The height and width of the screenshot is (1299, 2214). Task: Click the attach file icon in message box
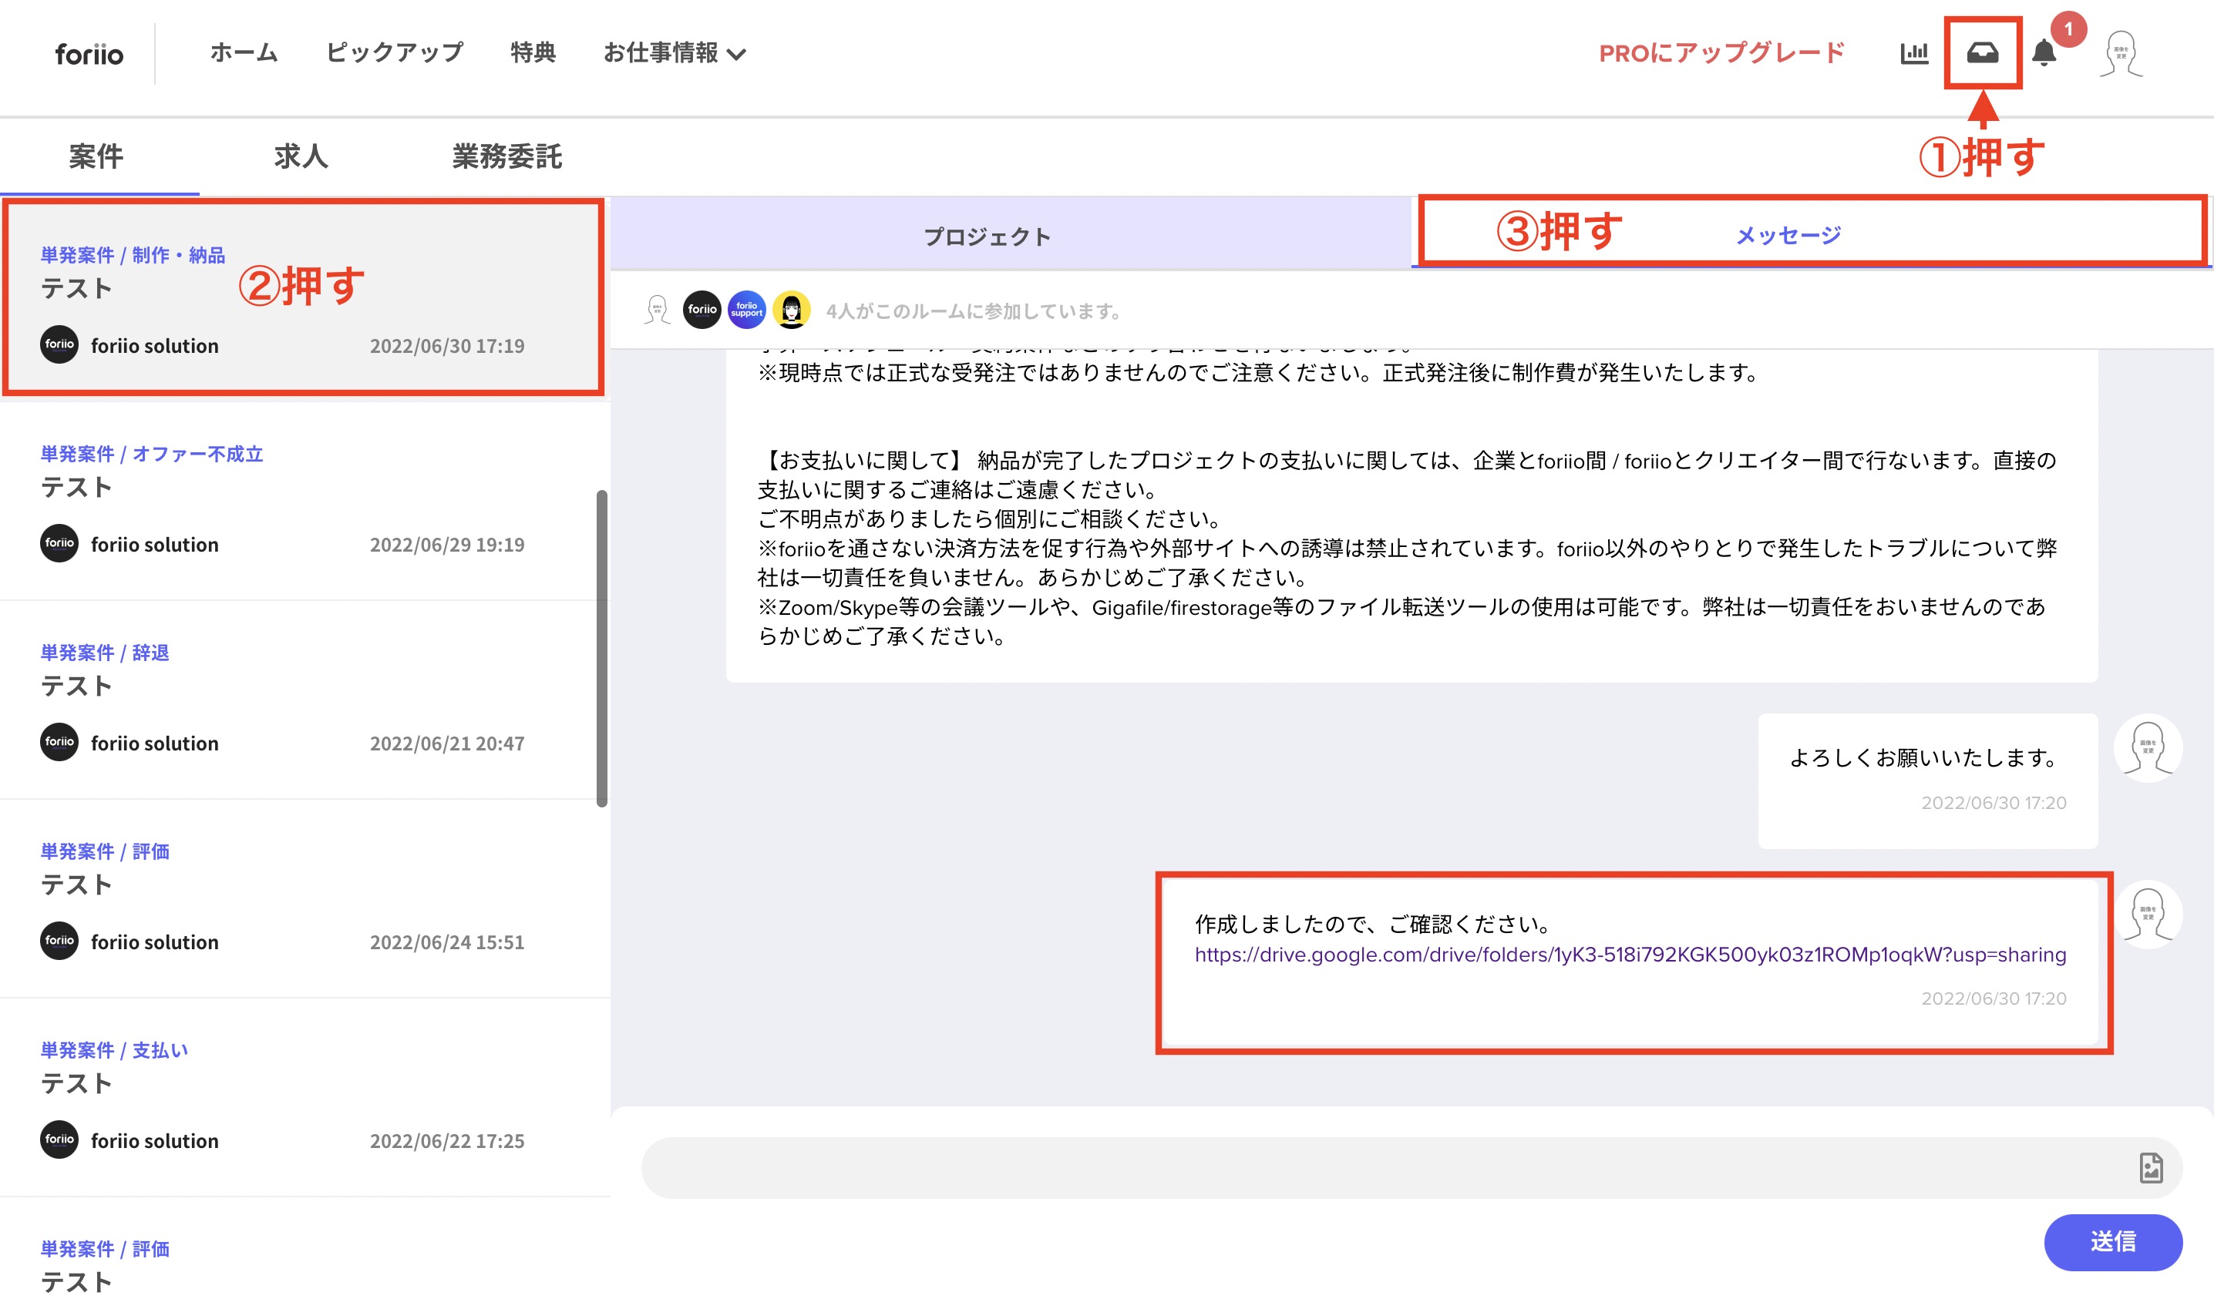point(2150,1167)
